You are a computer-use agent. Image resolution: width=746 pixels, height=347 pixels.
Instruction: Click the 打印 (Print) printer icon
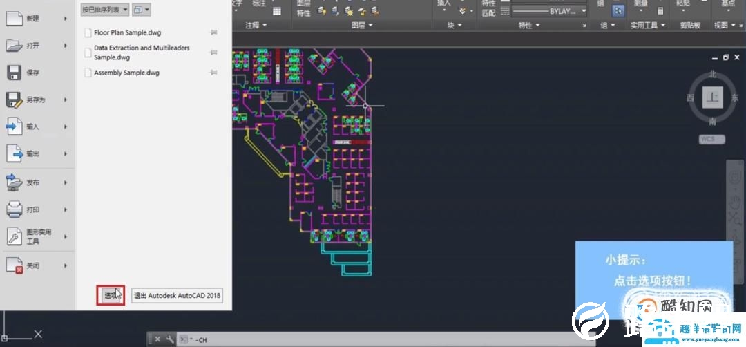pos(15,209)
